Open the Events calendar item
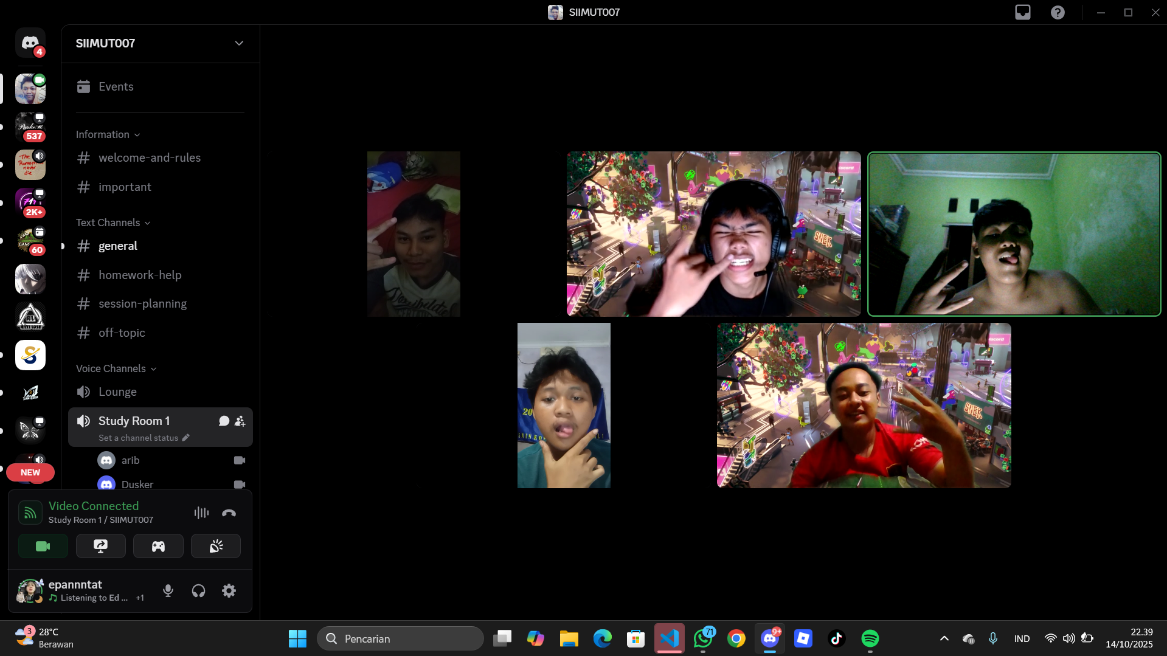The image size is (1167, 656). click(x=160, y=86)
